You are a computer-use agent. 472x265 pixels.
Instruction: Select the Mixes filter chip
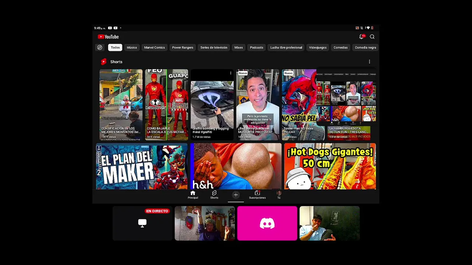pos(239,47)
